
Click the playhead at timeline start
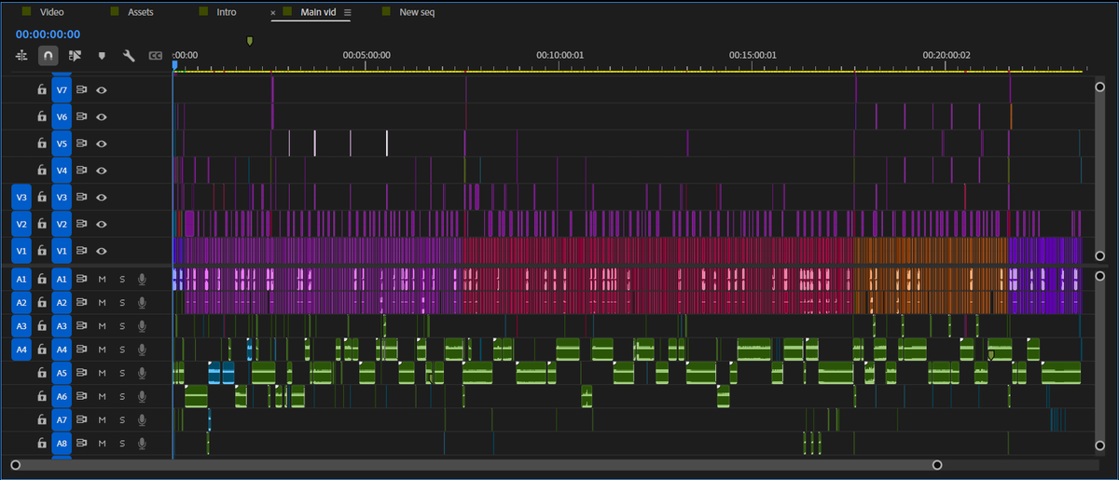173,64
